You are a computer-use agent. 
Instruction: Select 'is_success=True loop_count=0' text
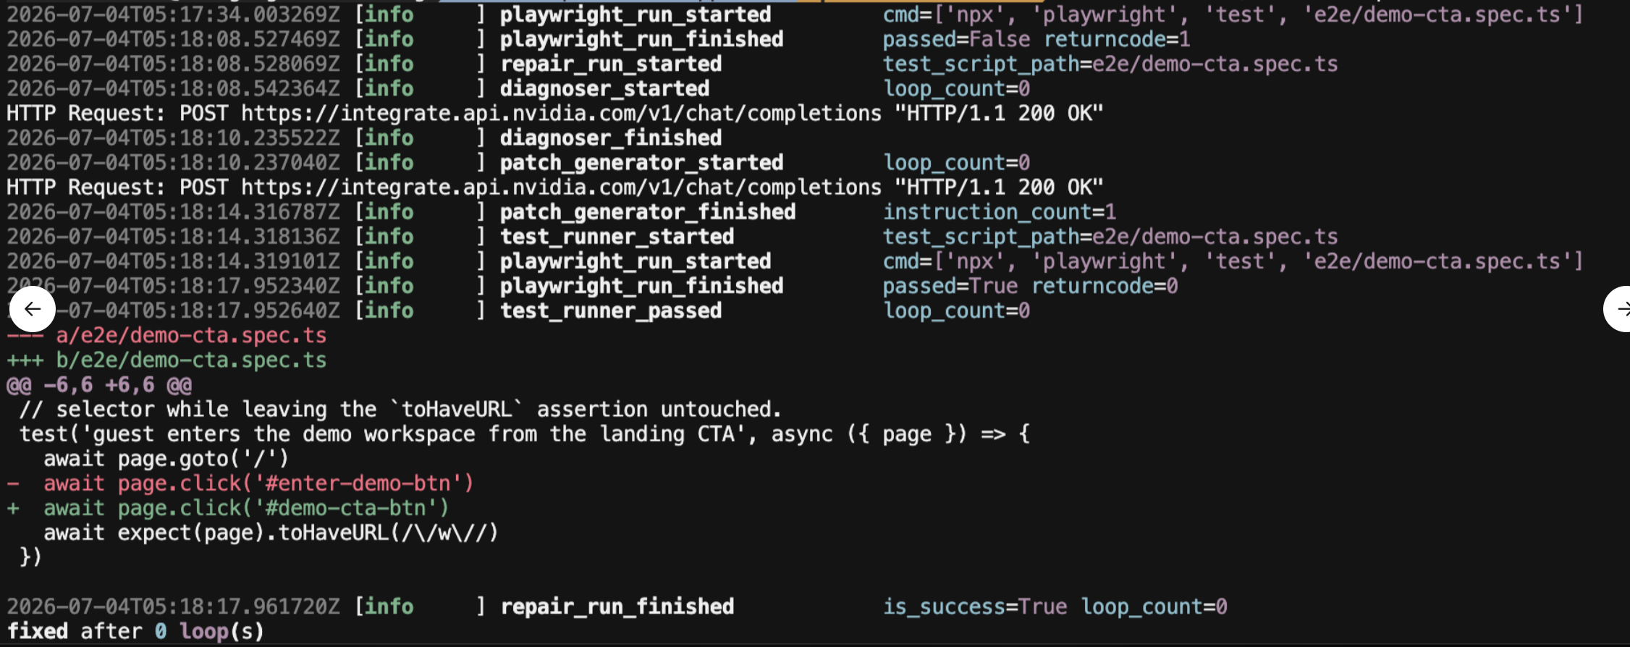1055,606
